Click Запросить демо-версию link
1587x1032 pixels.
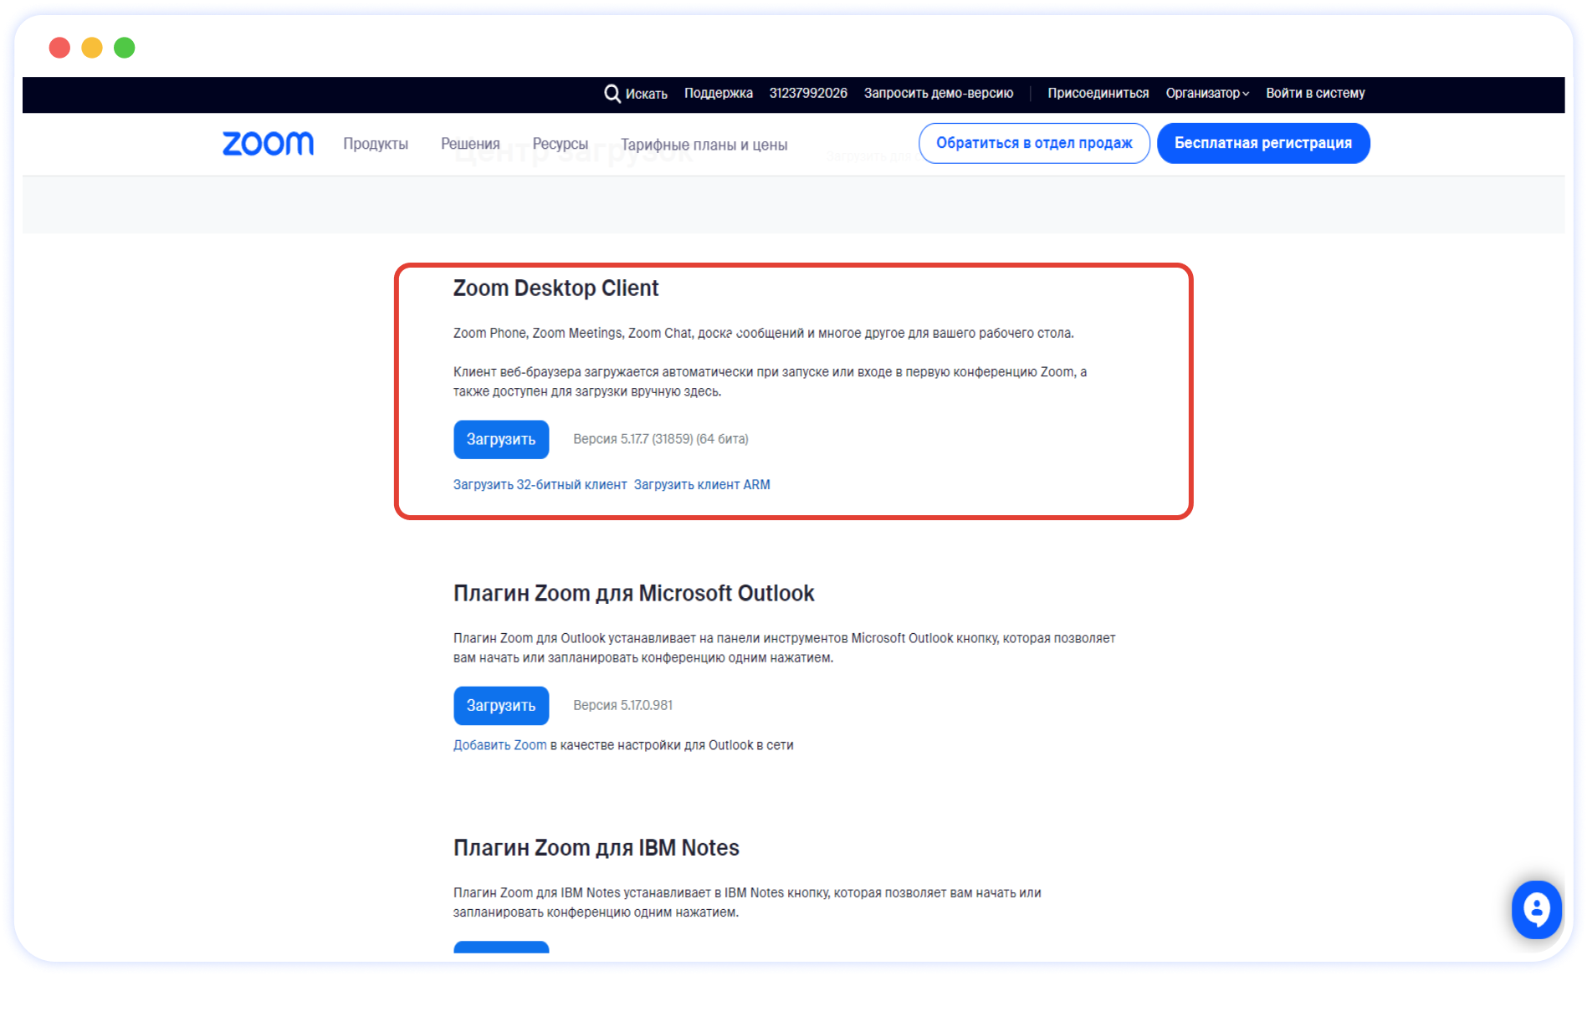[939, 93]
